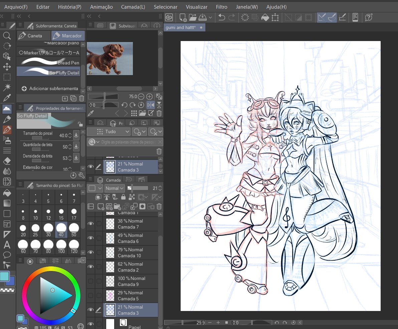398x329 pixels.
Task: Click the Fill icon in command bar
Action: coord(265,17)
